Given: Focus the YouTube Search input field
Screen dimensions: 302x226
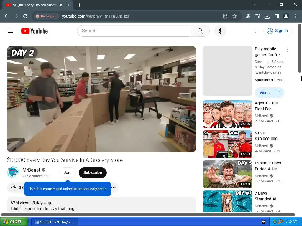Looking at the screenshot, I should pyautogui.click(x=134, y=31).
